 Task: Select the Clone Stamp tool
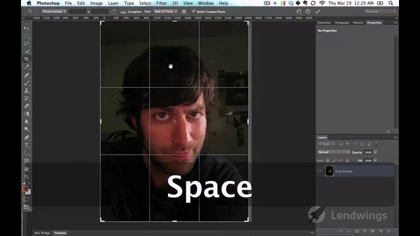[26, 91]
